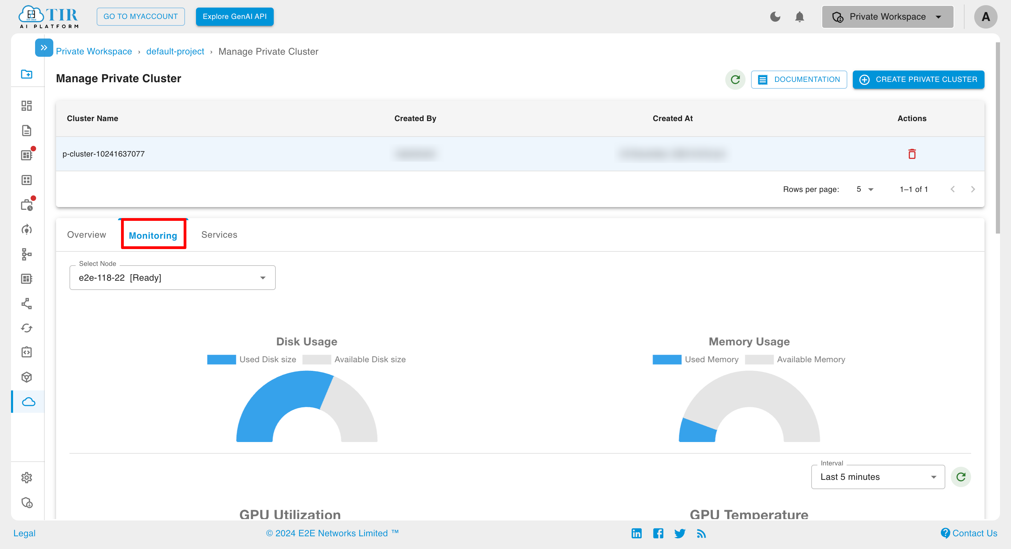Toggle Used Disk size legend swatch
Screen dimensions: 1011x549
(x=221, y=359)
